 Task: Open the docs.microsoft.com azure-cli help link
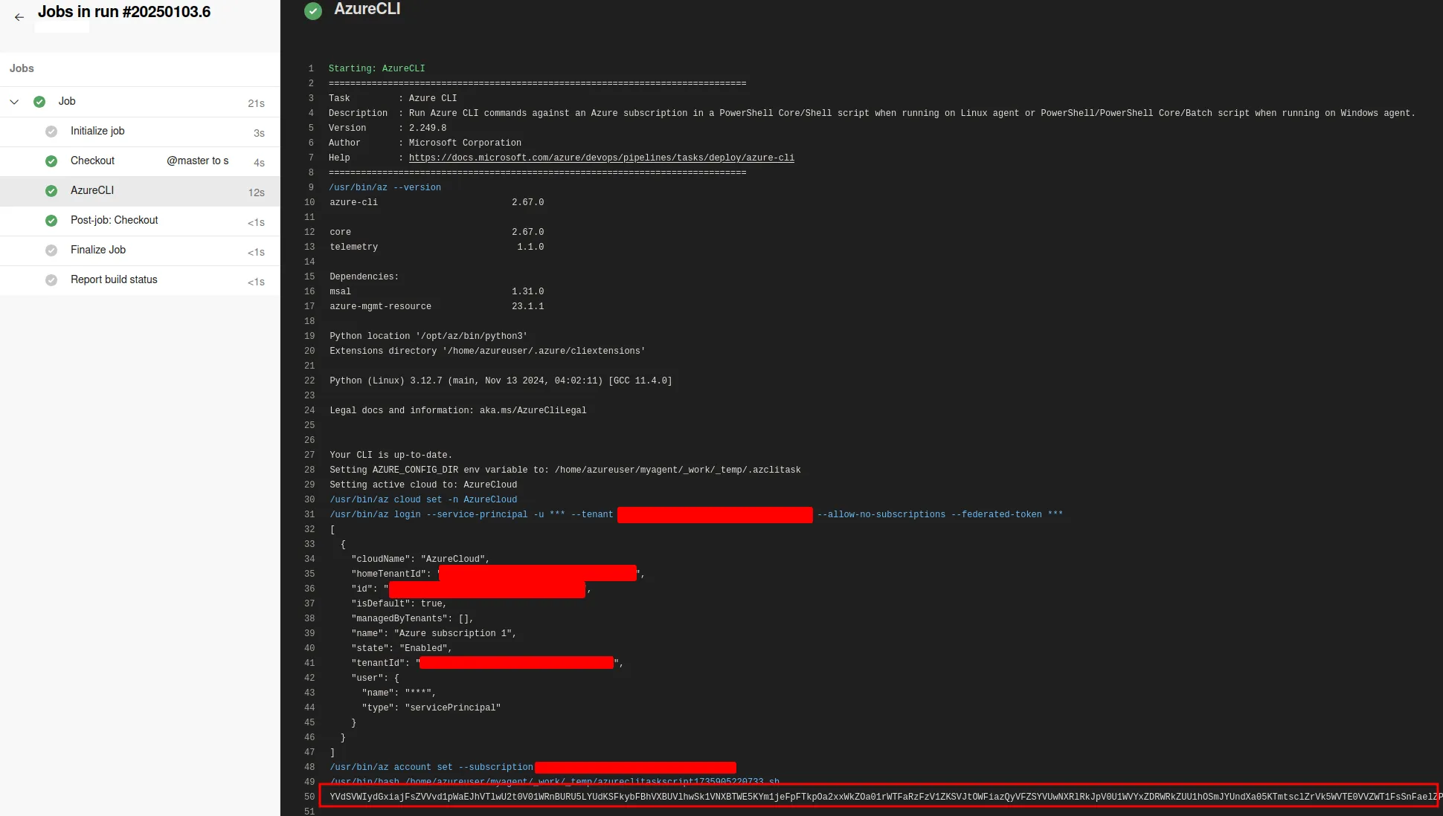(601, 158)
